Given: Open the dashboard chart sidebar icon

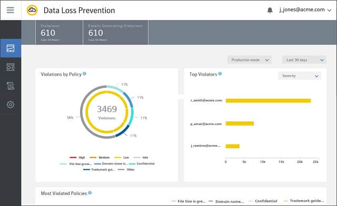Looking at the screenshot, I should (x=11, y=48).
